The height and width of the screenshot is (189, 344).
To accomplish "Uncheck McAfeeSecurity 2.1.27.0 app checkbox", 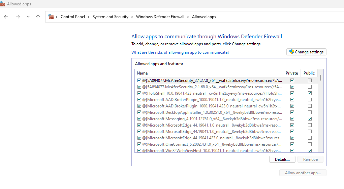I will (139, 81).
